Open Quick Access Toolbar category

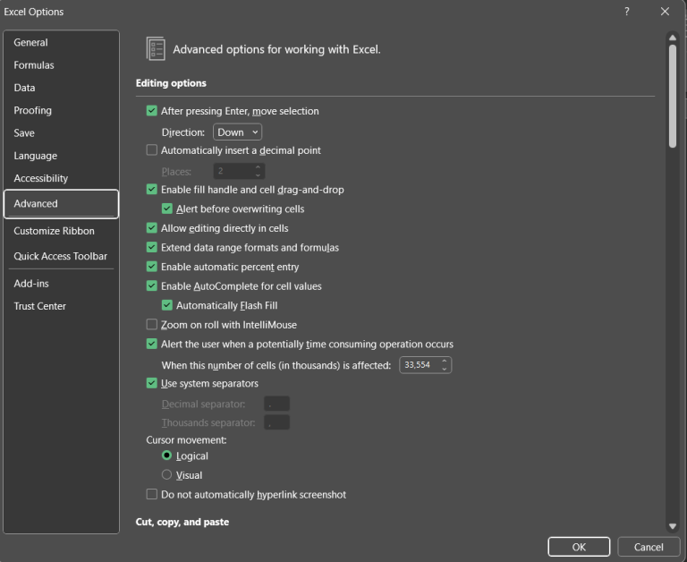[x=61, y=257]
